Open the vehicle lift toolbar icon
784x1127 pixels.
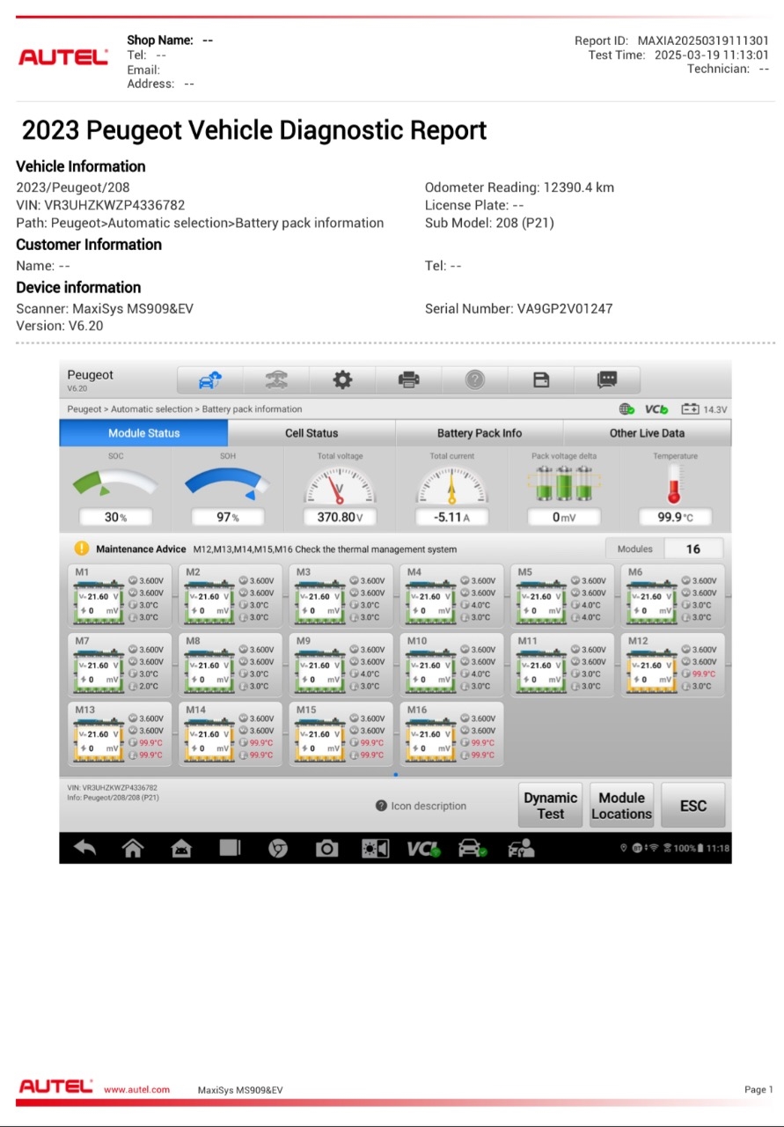(x=276, y=380)
